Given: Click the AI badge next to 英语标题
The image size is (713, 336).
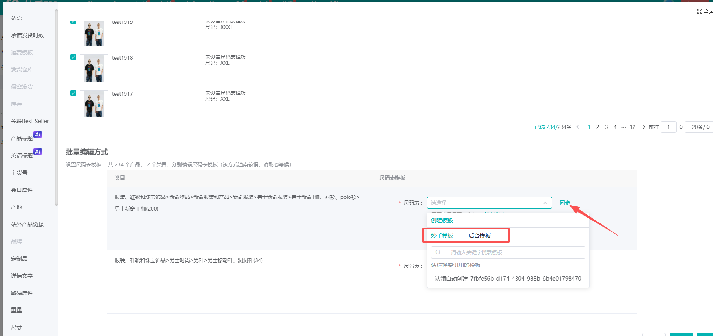Looking at the screenshot, I should pos(38,152).
